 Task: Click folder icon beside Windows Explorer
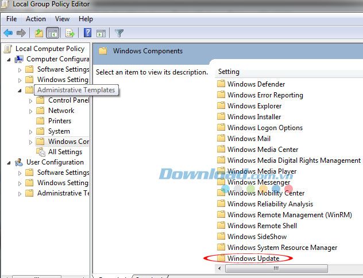coord(221,105)
